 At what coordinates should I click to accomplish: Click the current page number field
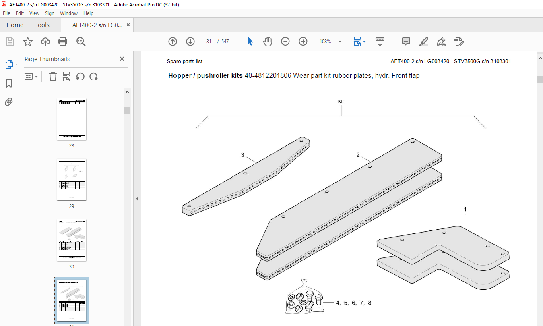tap(209, 42)
